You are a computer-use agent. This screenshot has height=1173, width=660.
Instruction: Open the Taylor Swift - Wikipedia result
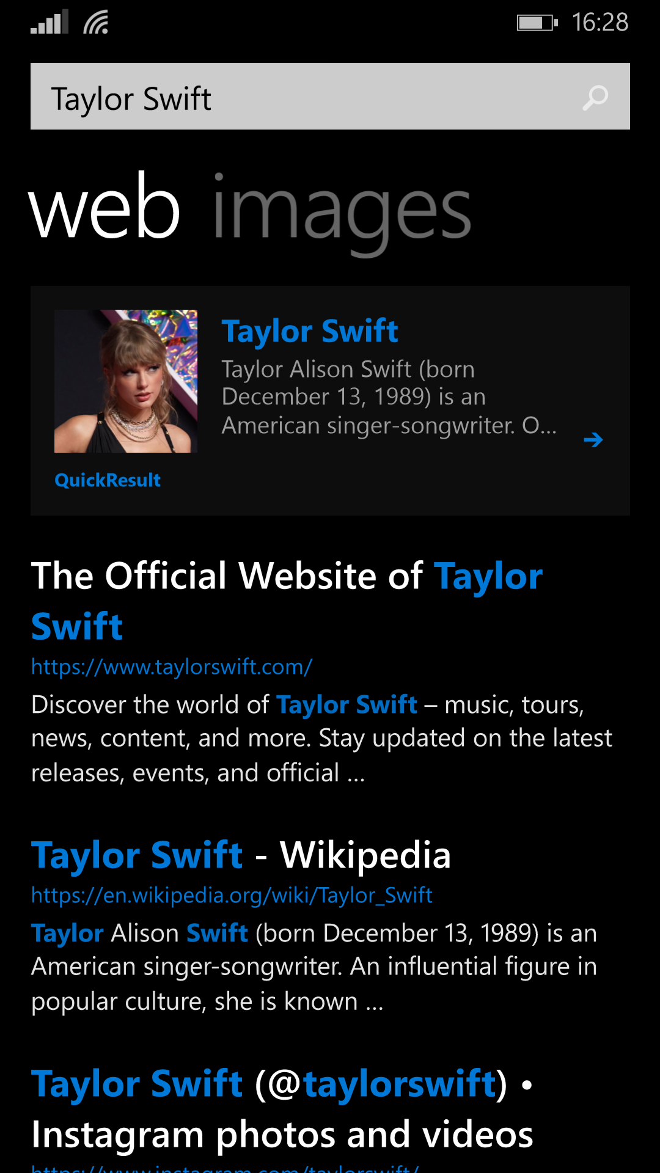241,855
